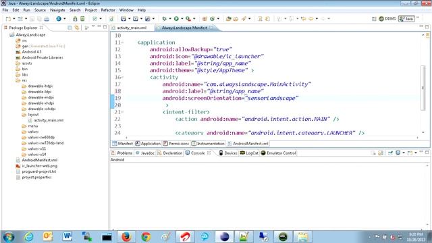Open the File menu
Screen dimensions: 432x243
tap(5, 10)
